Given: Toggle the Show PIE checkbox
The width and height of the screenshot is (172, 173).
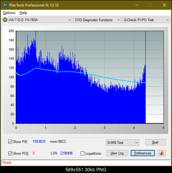Looking at the screenshot, I should pos(10,142).
